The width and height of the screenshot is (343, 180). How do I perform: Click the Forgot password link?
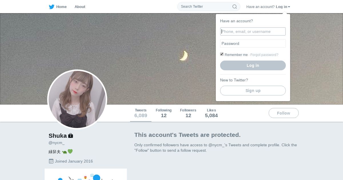pos(264,55)
